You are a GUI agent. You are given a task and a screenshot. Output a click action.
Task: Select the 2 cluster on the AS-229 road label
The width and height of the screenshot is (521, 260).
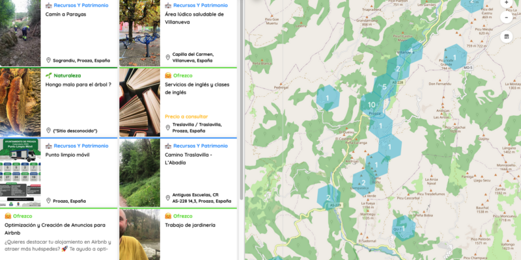pyautogui.click(x=329, y=198)
